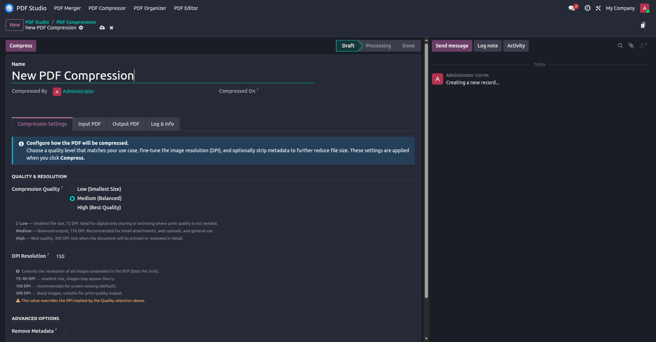Viewport: 656px width, 342px height.
Task: Click the Activity button
Action: point(516,46)
